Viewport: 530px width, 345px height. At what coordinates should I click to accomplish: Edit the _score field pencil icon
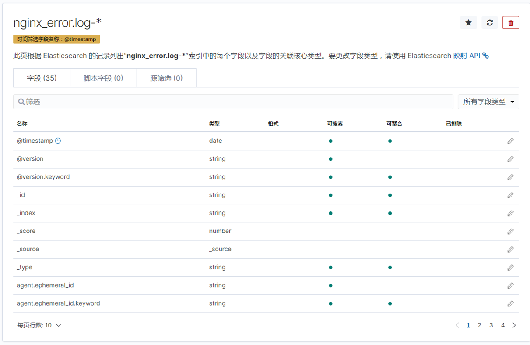[510, 231]
